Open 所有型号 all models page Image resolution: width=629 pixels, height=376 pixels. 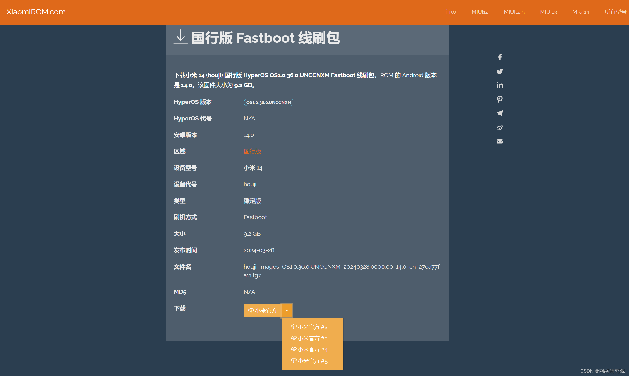[615, 12]
